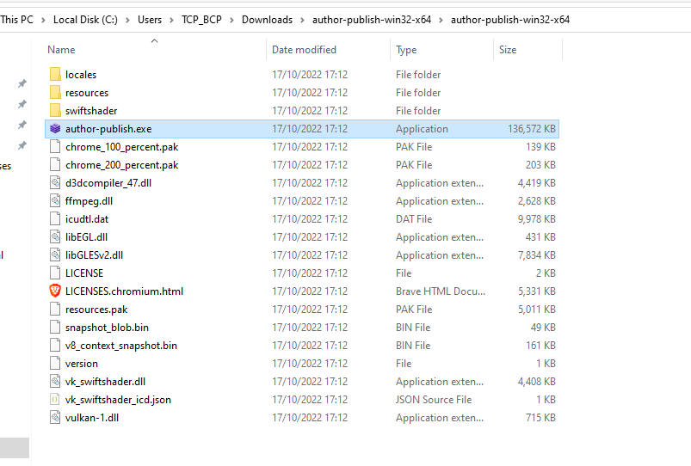The height and width of the screenshot is (466, 691).
Task: Select the author-publish.exe application icon
Action: (55, 128)
